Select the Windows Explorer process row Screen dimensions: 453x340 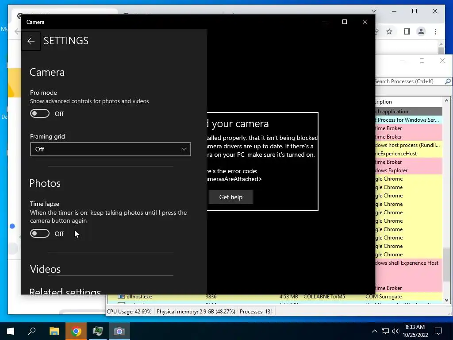click(408, 170)
